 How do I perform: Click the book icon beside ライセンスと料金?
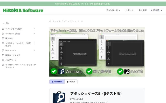[x=3, y=33]
